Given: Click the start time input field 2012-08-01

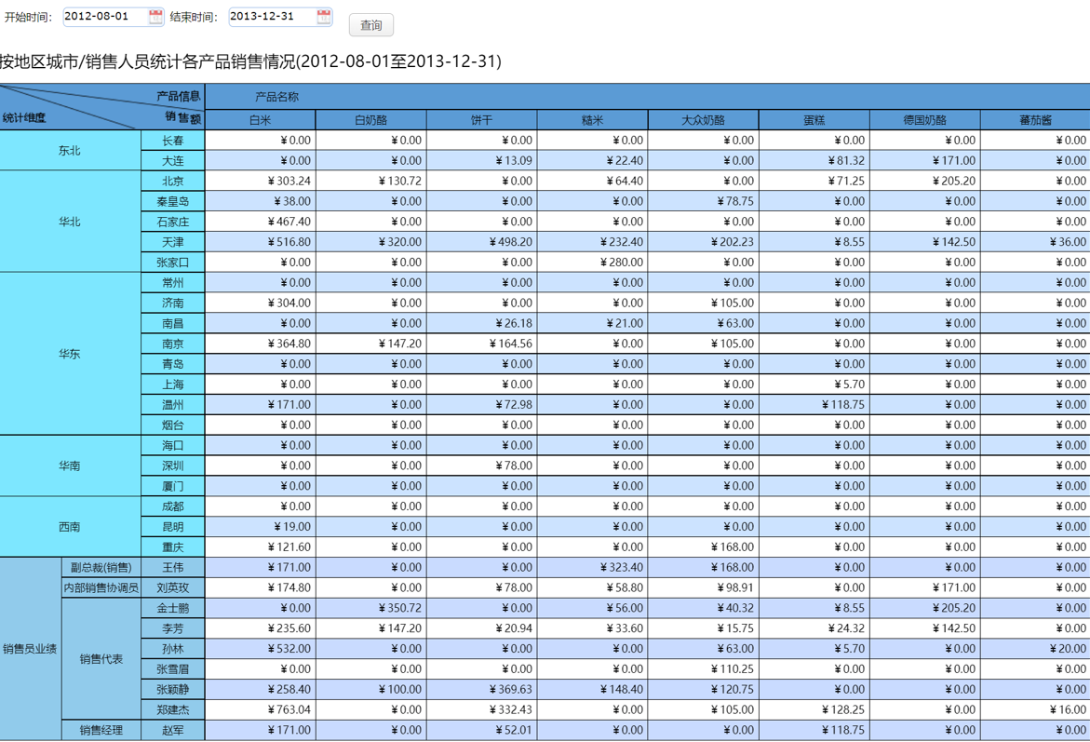Looking at the screenshot, I should coord(114,17).
